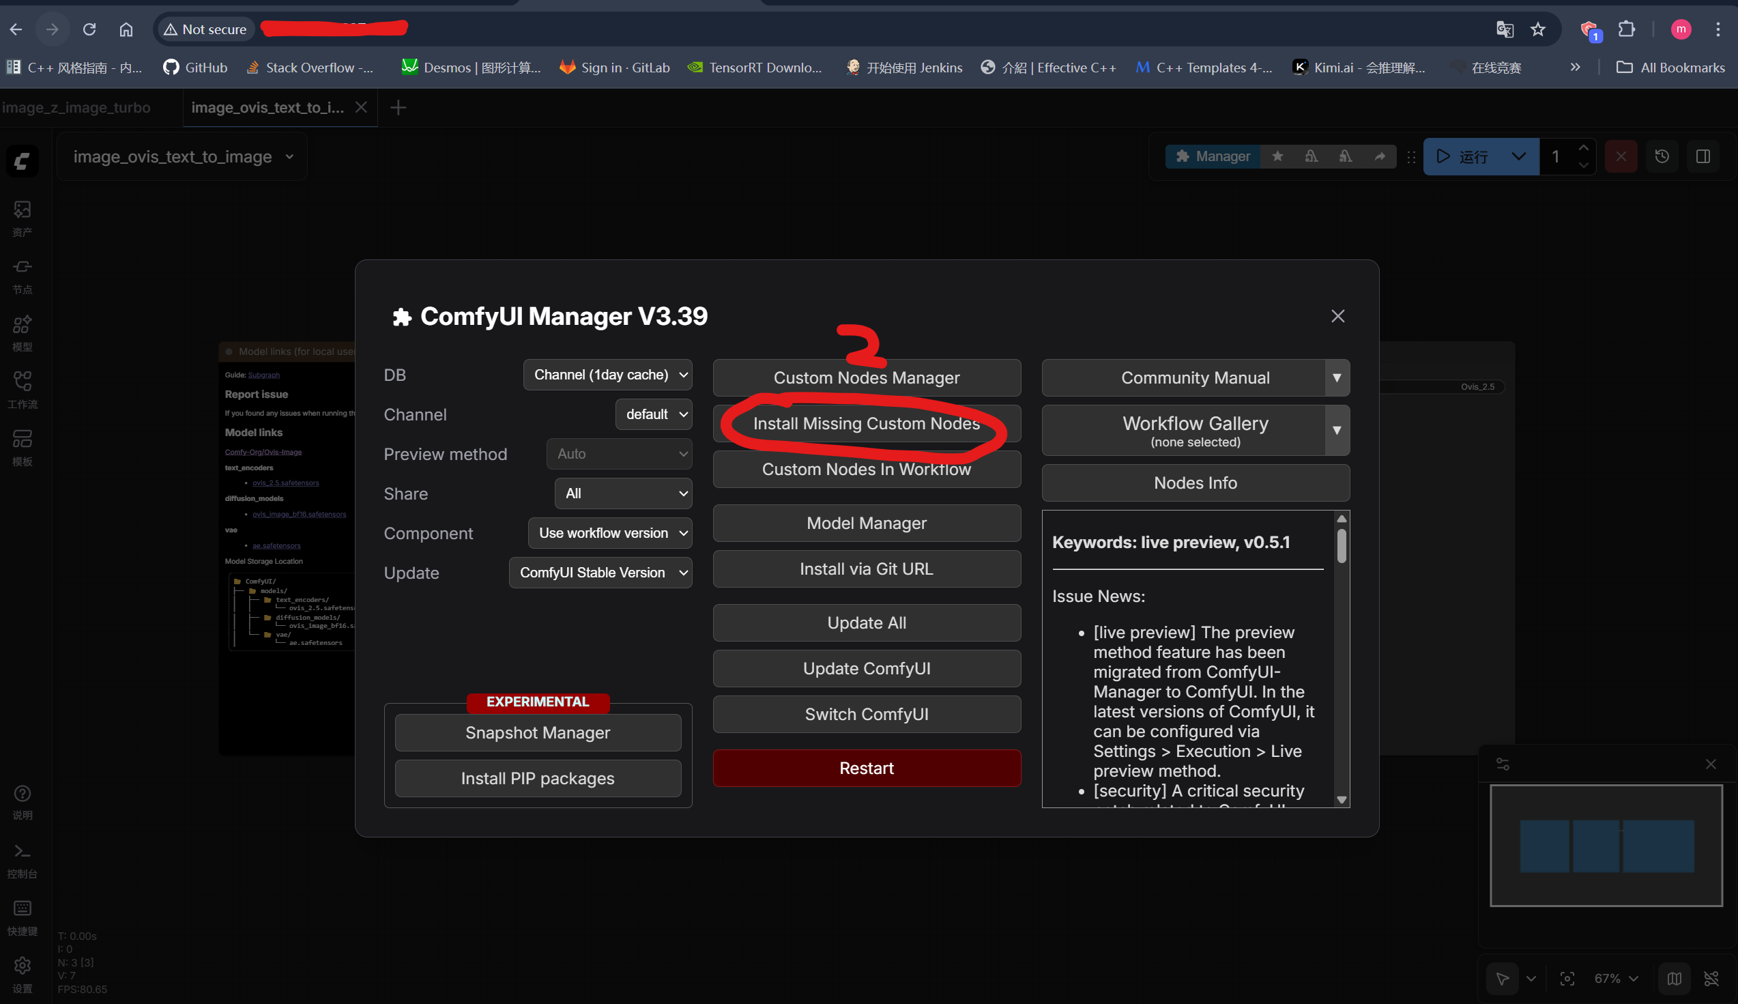
Task: Click the Restart button
Action: pyautogui.click(x=866, y=767)
